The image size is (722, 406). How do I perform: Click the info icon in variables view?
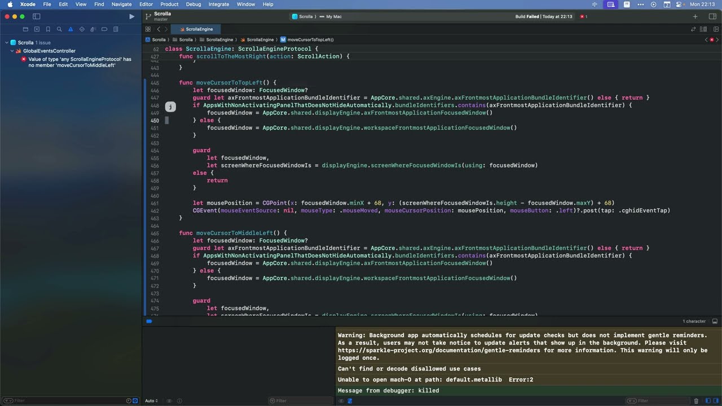click(x=180, y=401)
